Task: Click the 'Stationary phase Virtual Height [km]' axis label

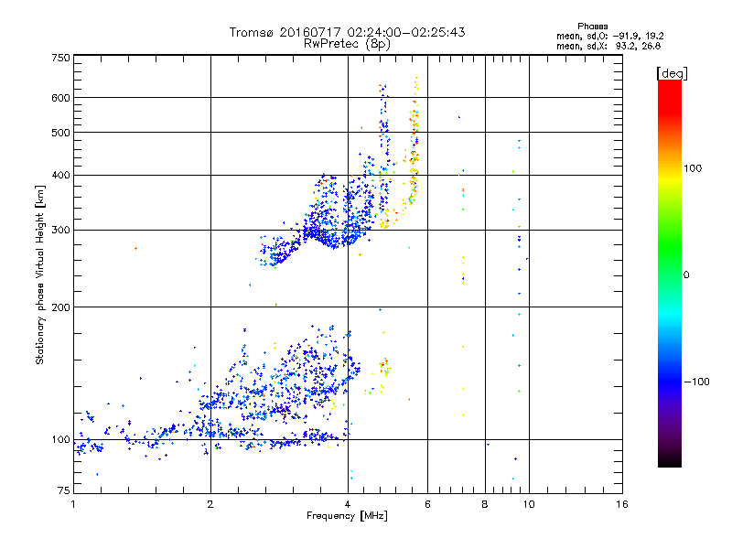Action: coord(40,275)
